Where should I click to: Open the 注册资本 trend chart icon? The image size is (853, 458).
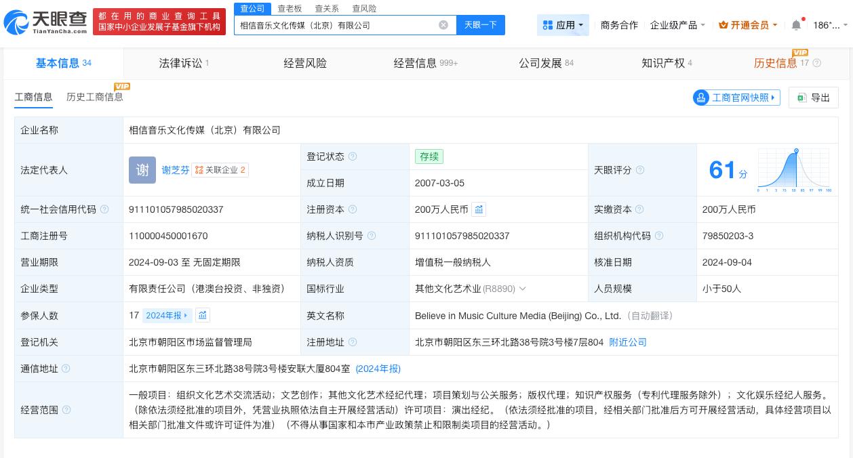(479, 209)
